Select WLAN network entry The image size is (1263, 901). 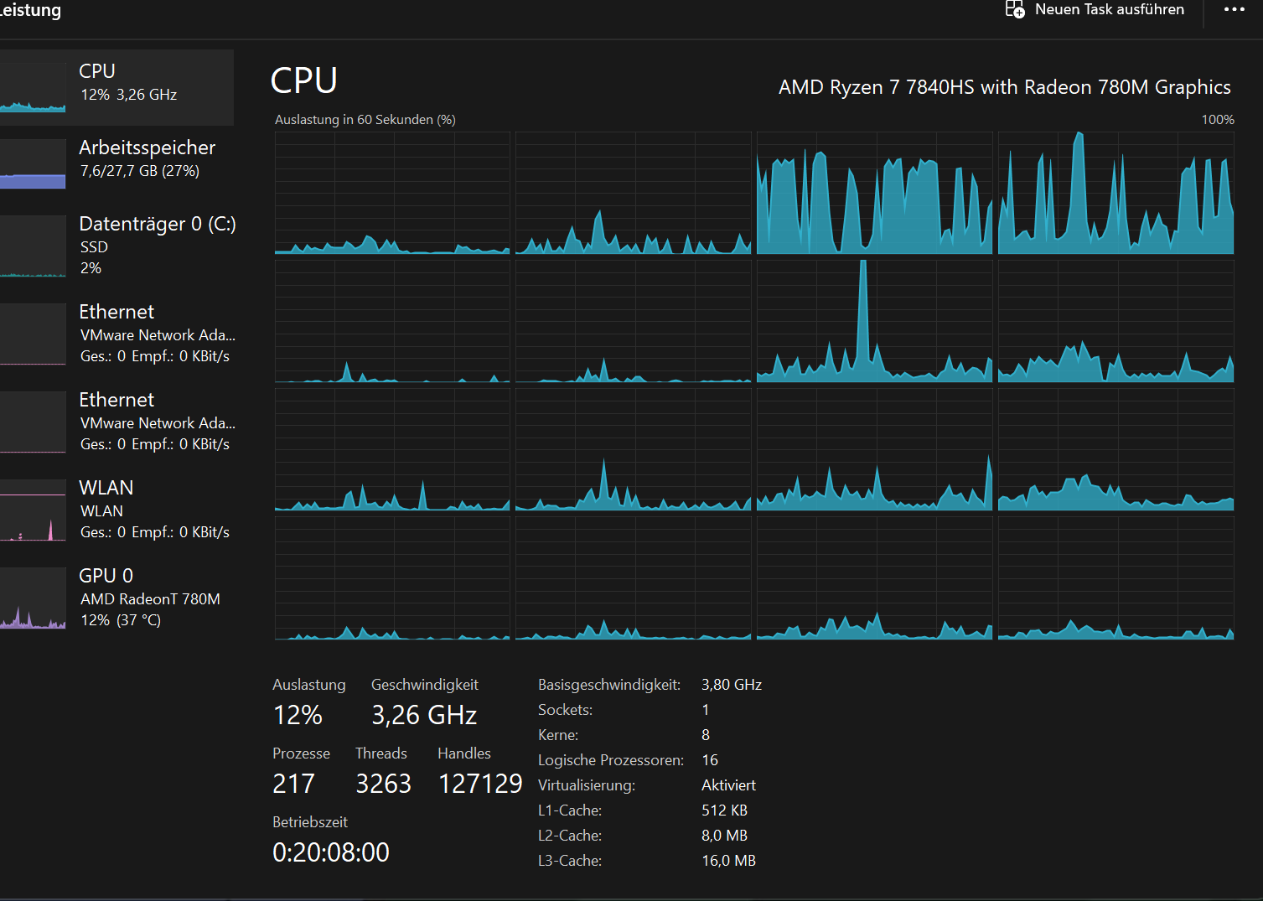coord(116,510)
